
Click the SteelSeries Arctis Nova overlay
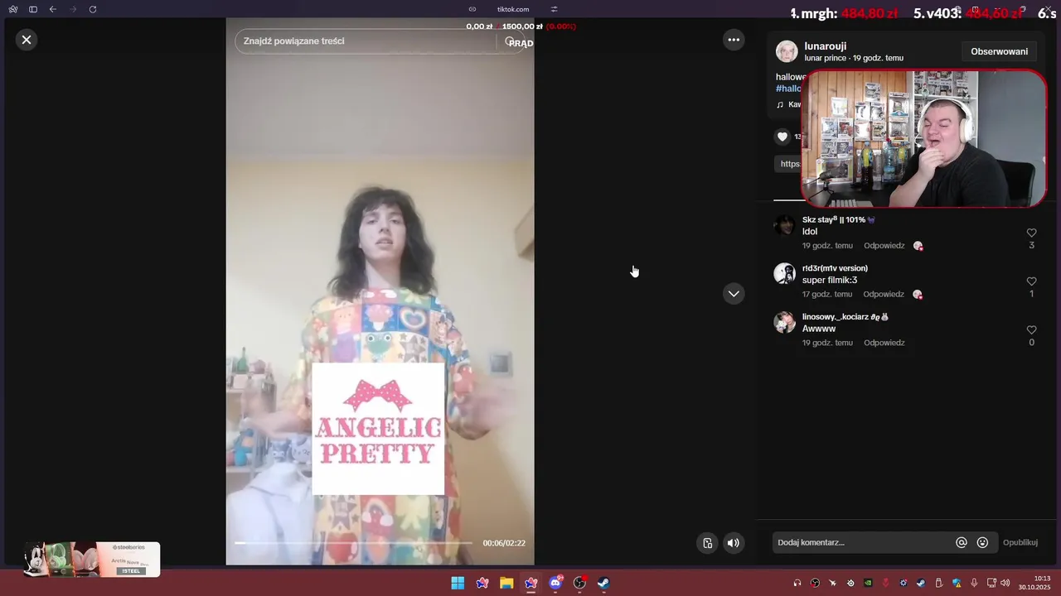coord(91,560)
